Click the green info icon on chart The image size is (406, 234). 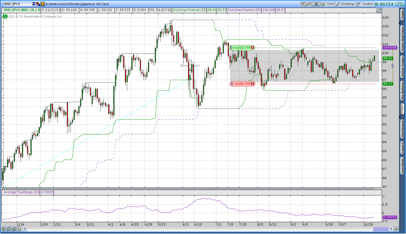tap(5, 16)
